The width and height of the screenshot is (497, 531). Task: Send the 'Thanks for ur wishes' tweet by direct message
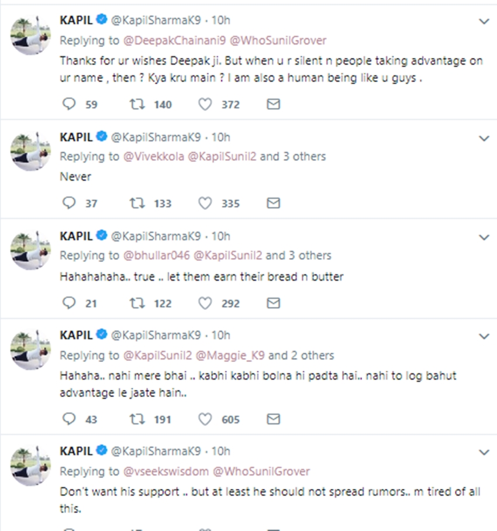[273, 104]
